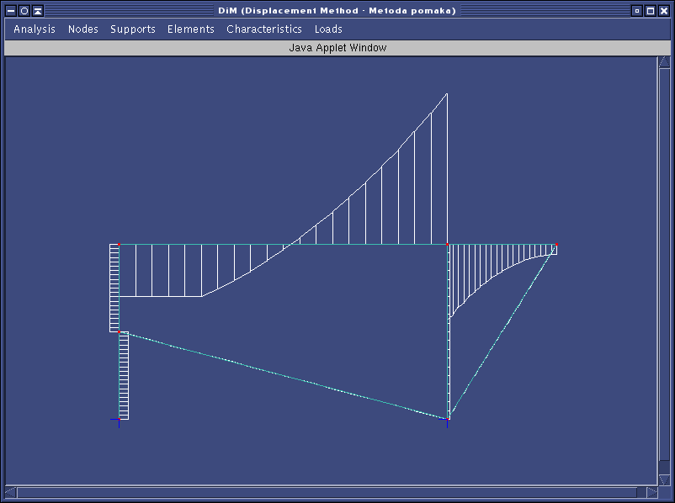Open the Loads menu
This screenshot has width=675, height=503.
point(328,29)
